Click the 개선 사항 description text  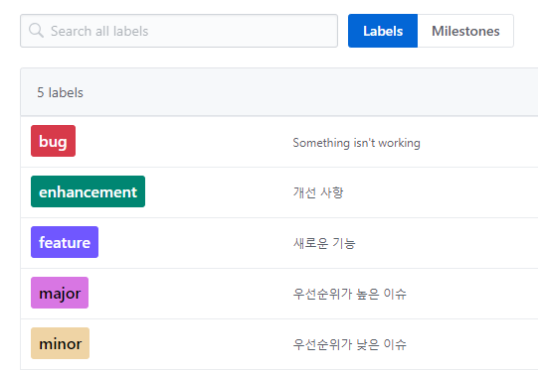[x=318, y=192]
